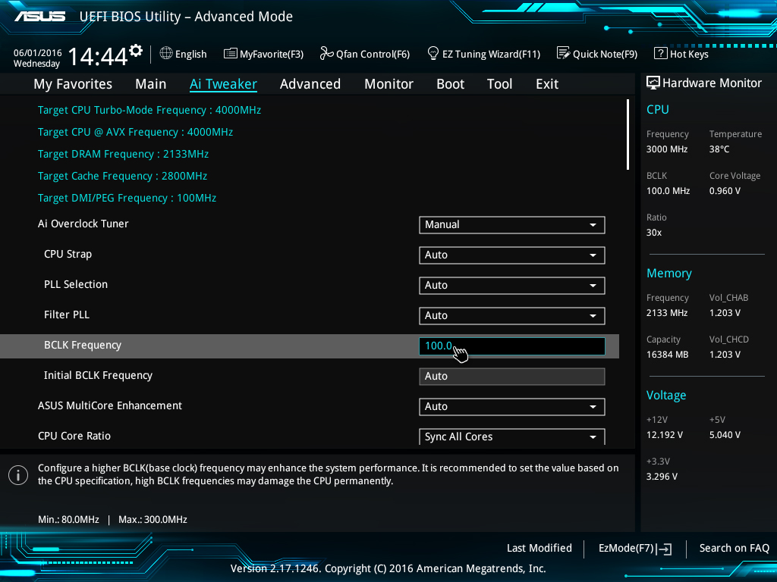Select the PLL Selection row label
This screenshot has width=777, height=582.
(x=76, y=284)
